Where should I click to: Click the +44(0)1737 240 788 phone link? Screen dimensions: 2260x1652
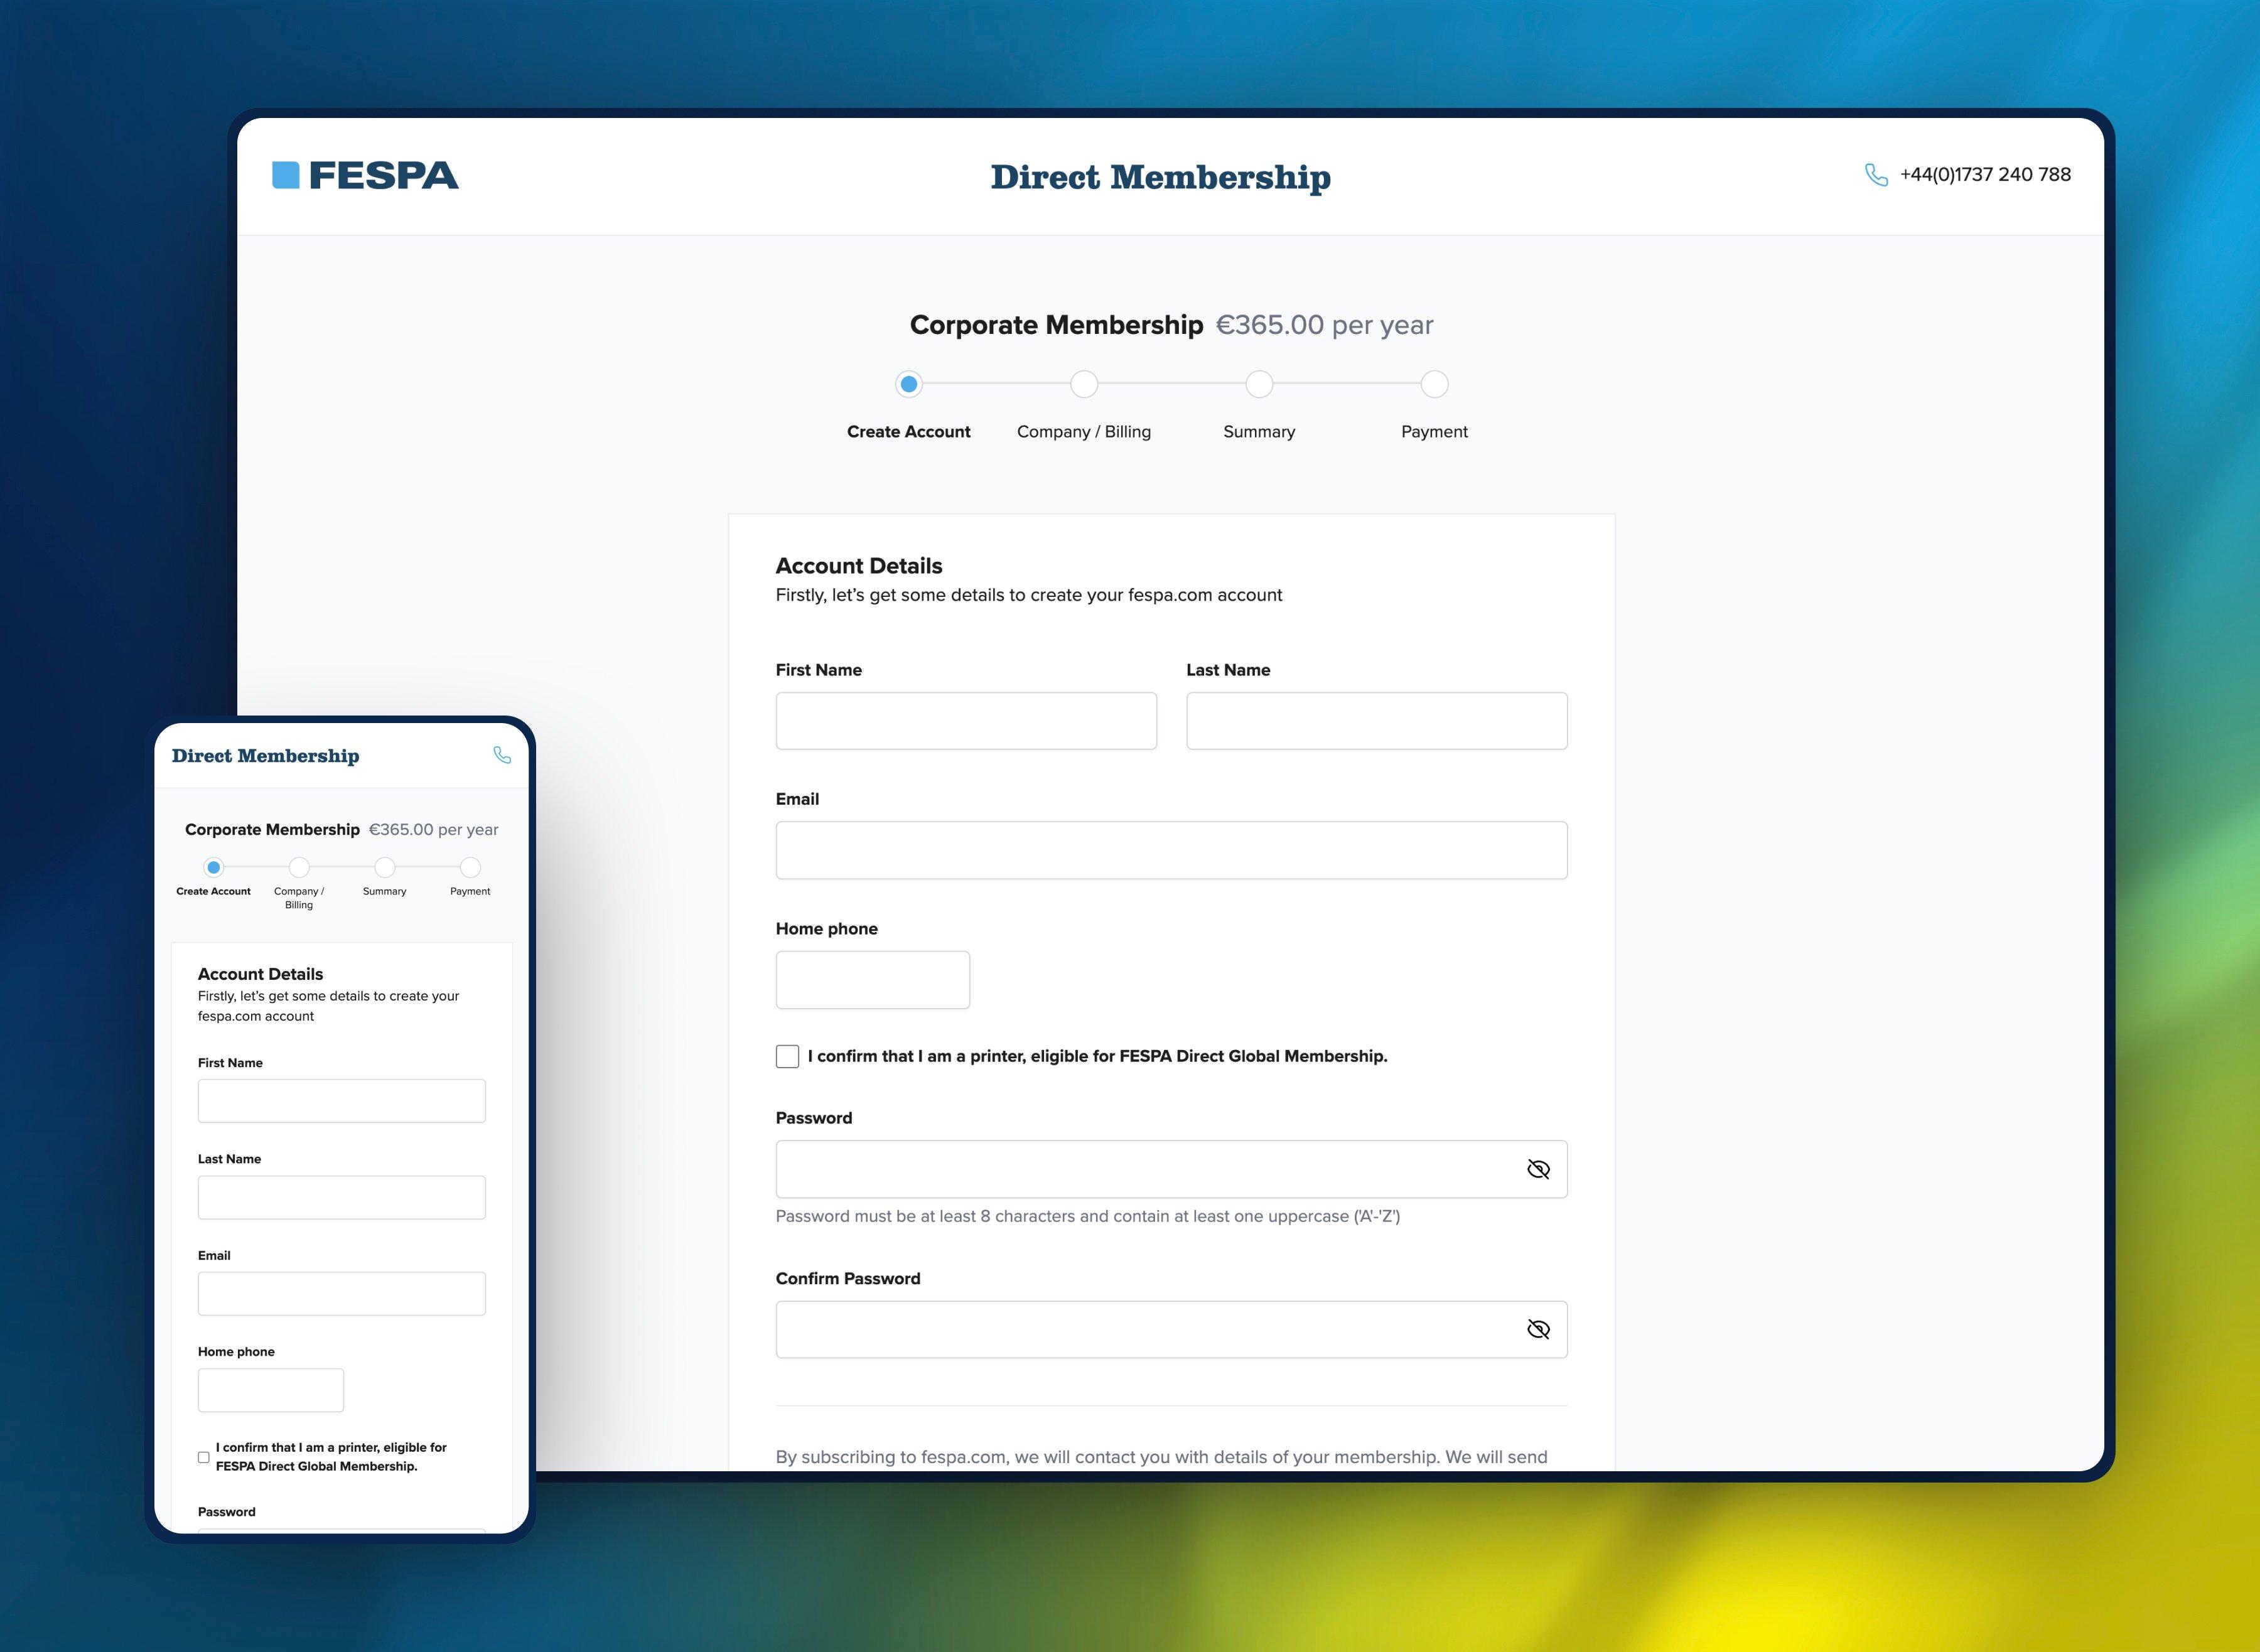pyautogui.click(x=1985, y=174)
